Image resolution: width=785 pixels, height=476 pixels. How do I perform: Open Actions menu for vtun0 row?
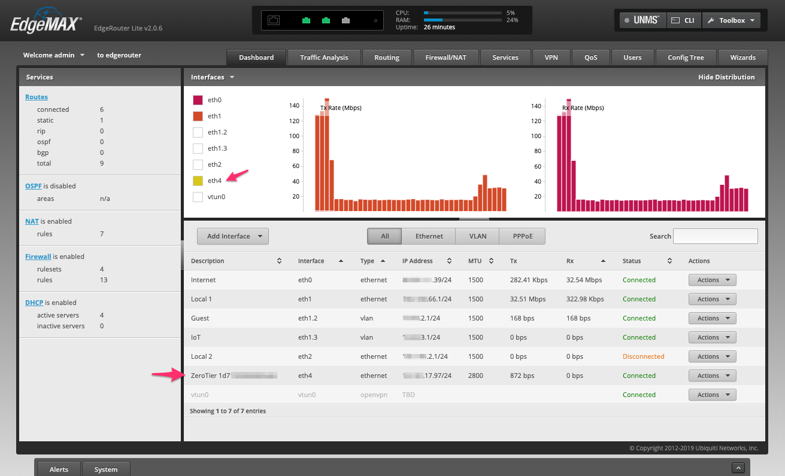coord(712,395)
